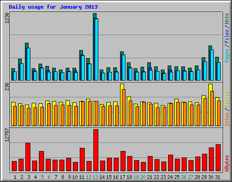
Task: Click green weekend day label 6
Action: pos(49,177)
